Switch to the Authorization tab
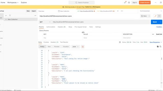 (x=51, y=27)
